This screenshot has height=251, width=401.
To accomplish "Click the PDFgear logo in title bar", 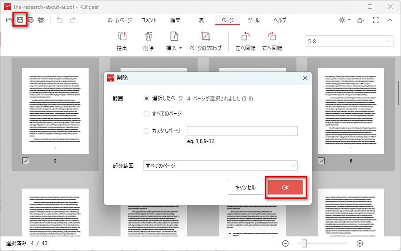I will pyautogui.click(x=8, y=7).
